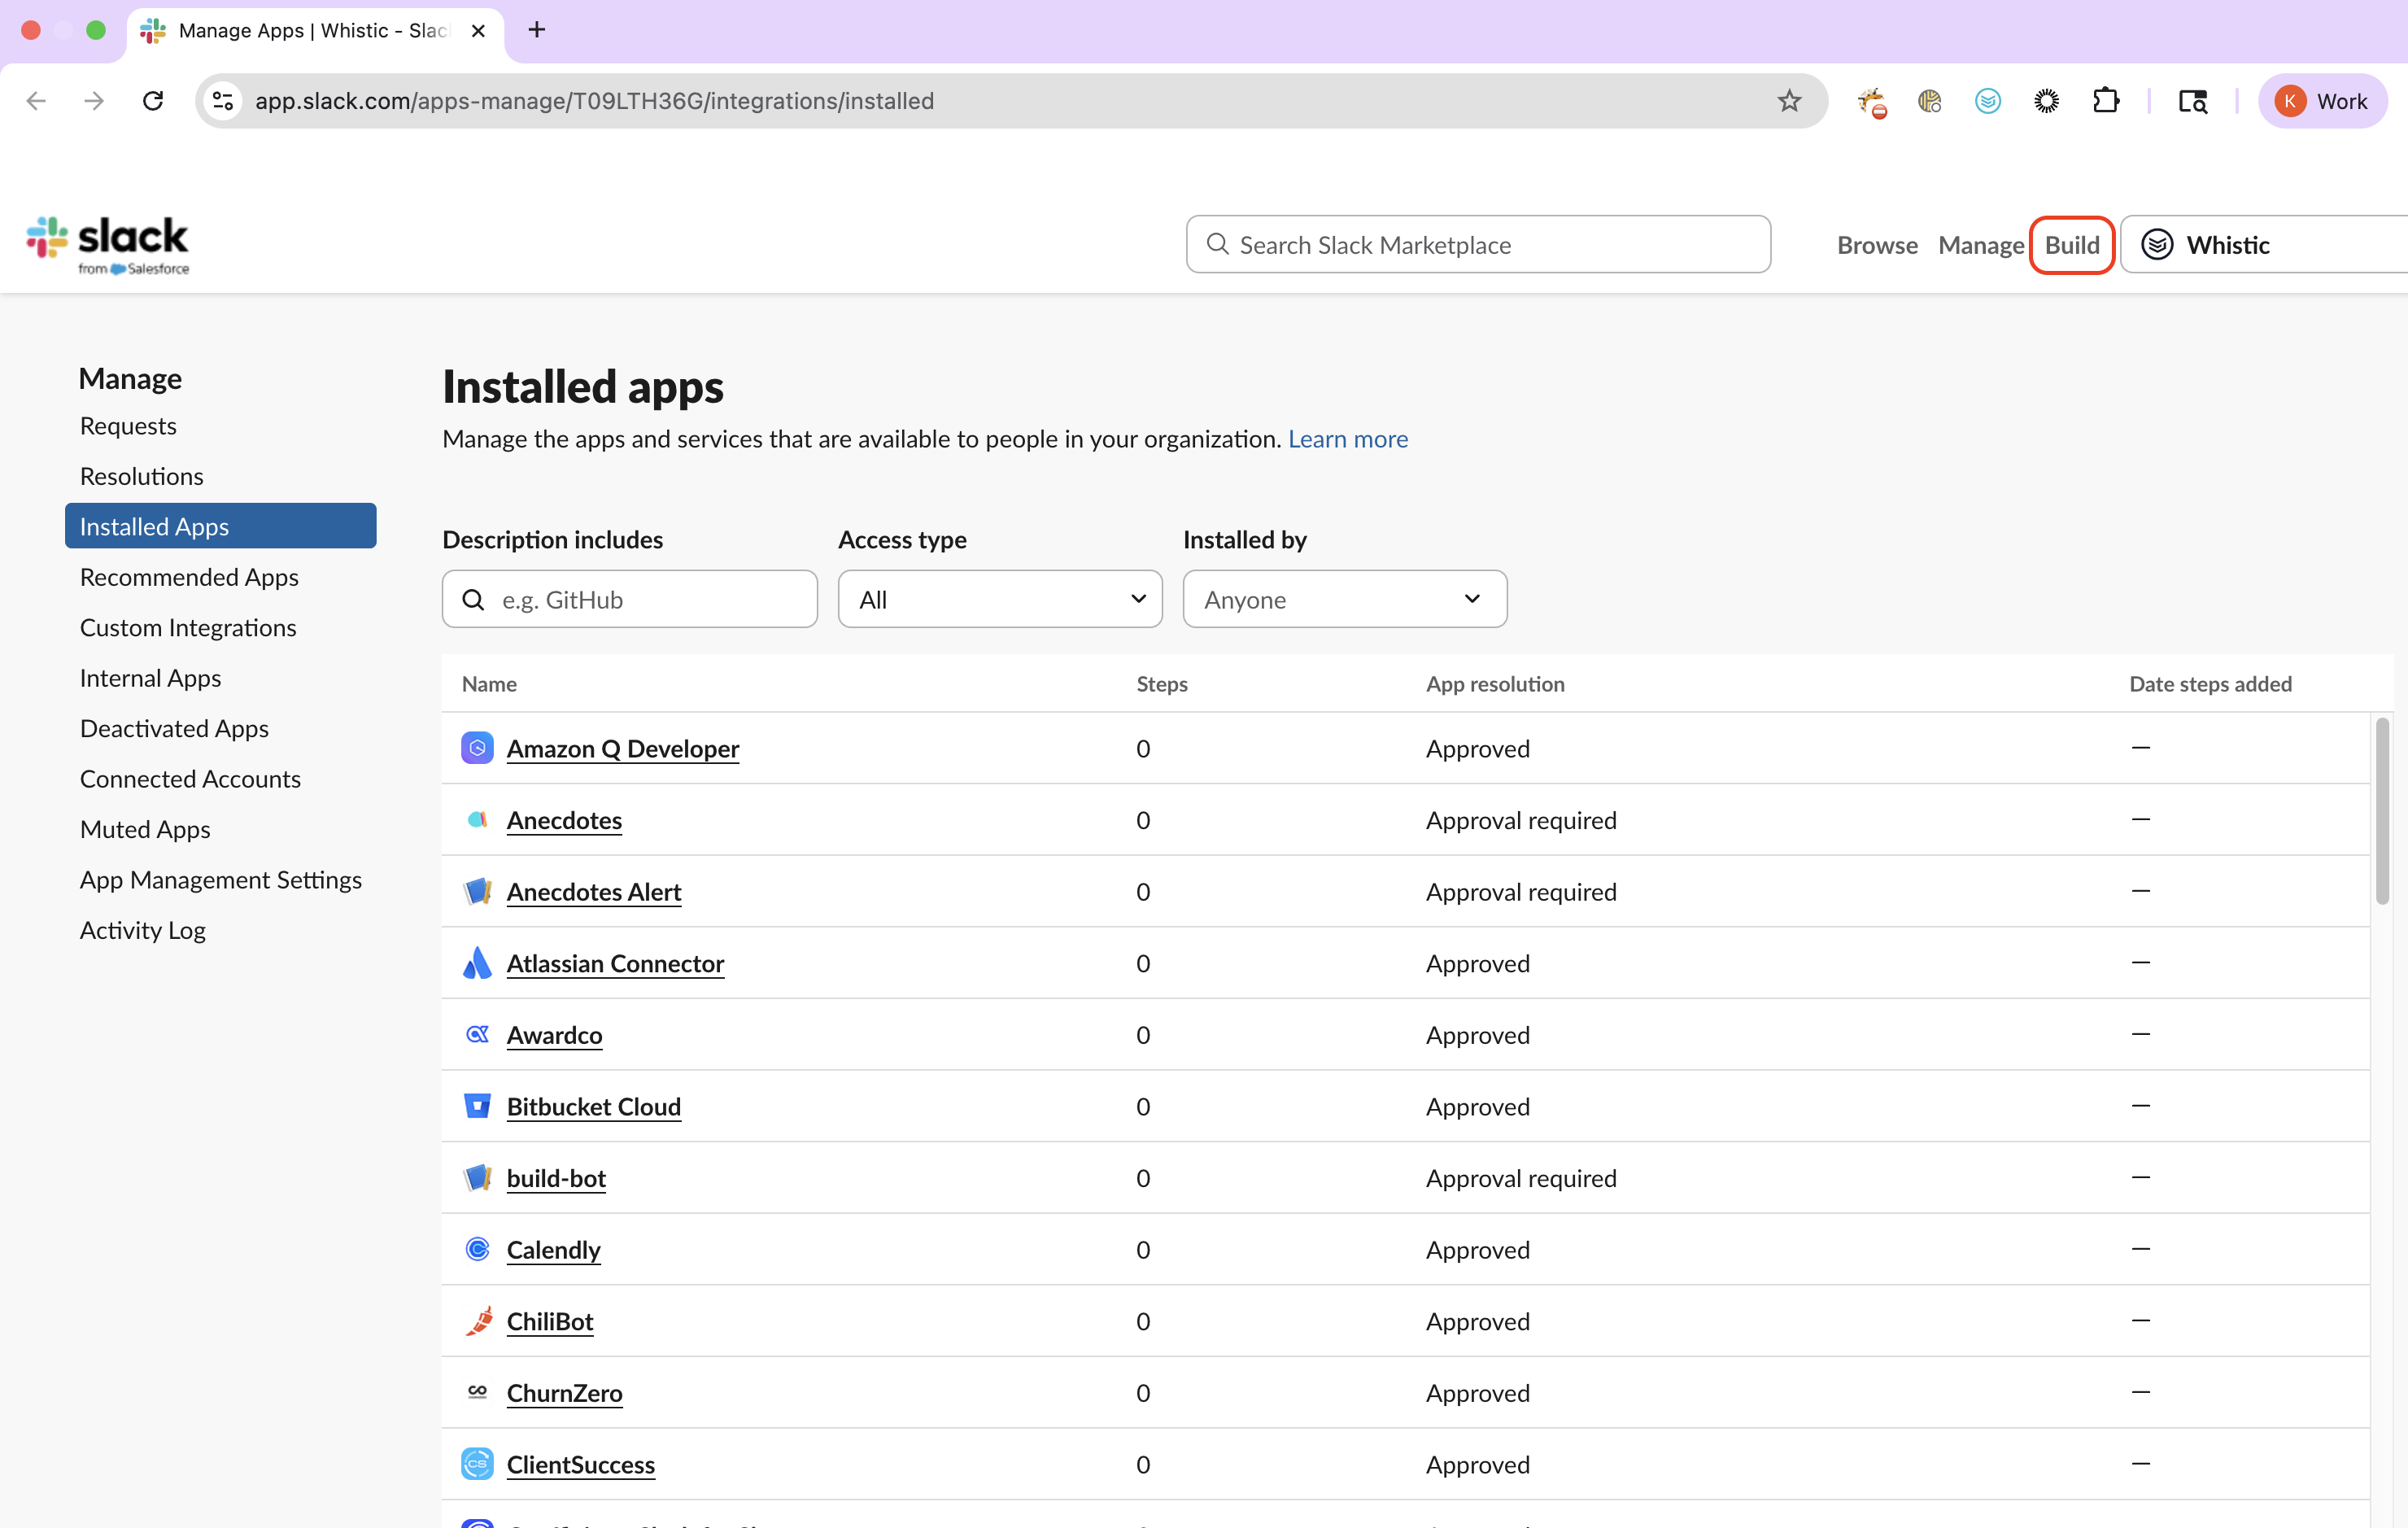Click the teal circular extension icon

pos(1988,101)
